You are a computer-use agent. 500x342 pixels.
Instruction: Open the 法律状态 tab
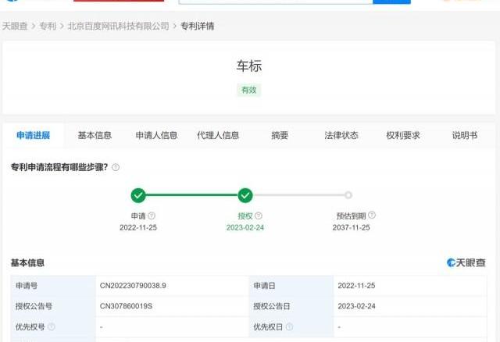341,135
